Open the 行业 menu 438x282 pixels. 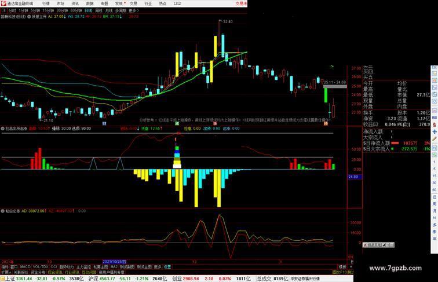tap(148, 3)
